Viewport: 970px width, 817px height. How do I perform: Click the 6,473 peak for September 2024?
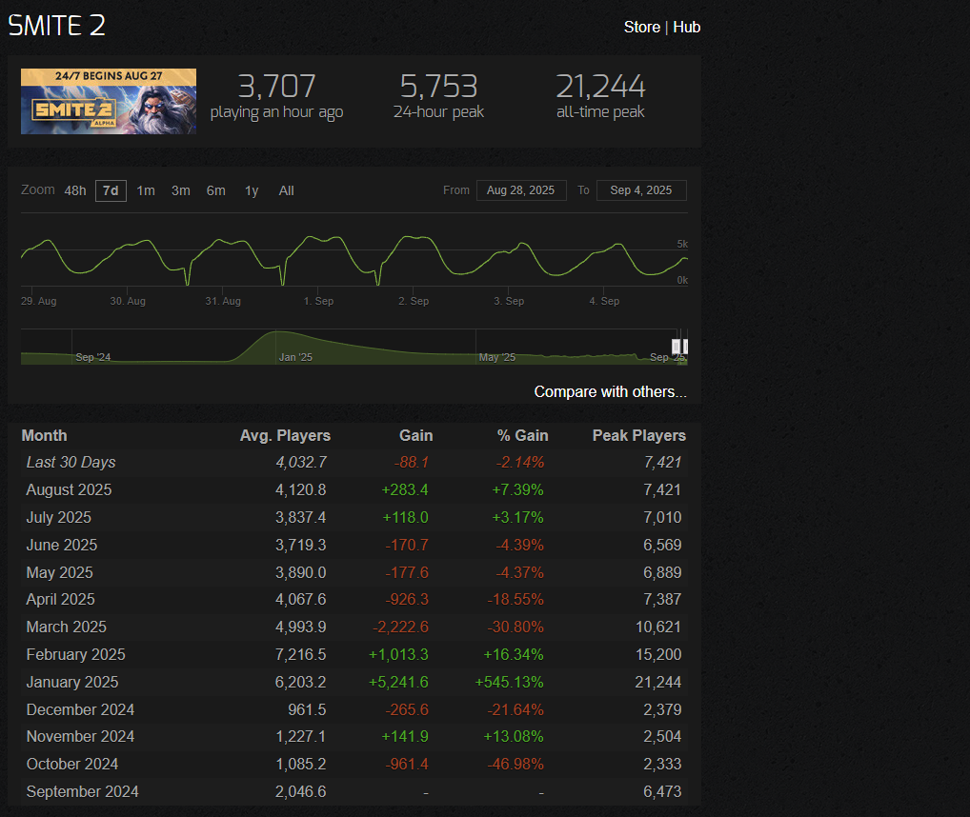coord(662,791)
